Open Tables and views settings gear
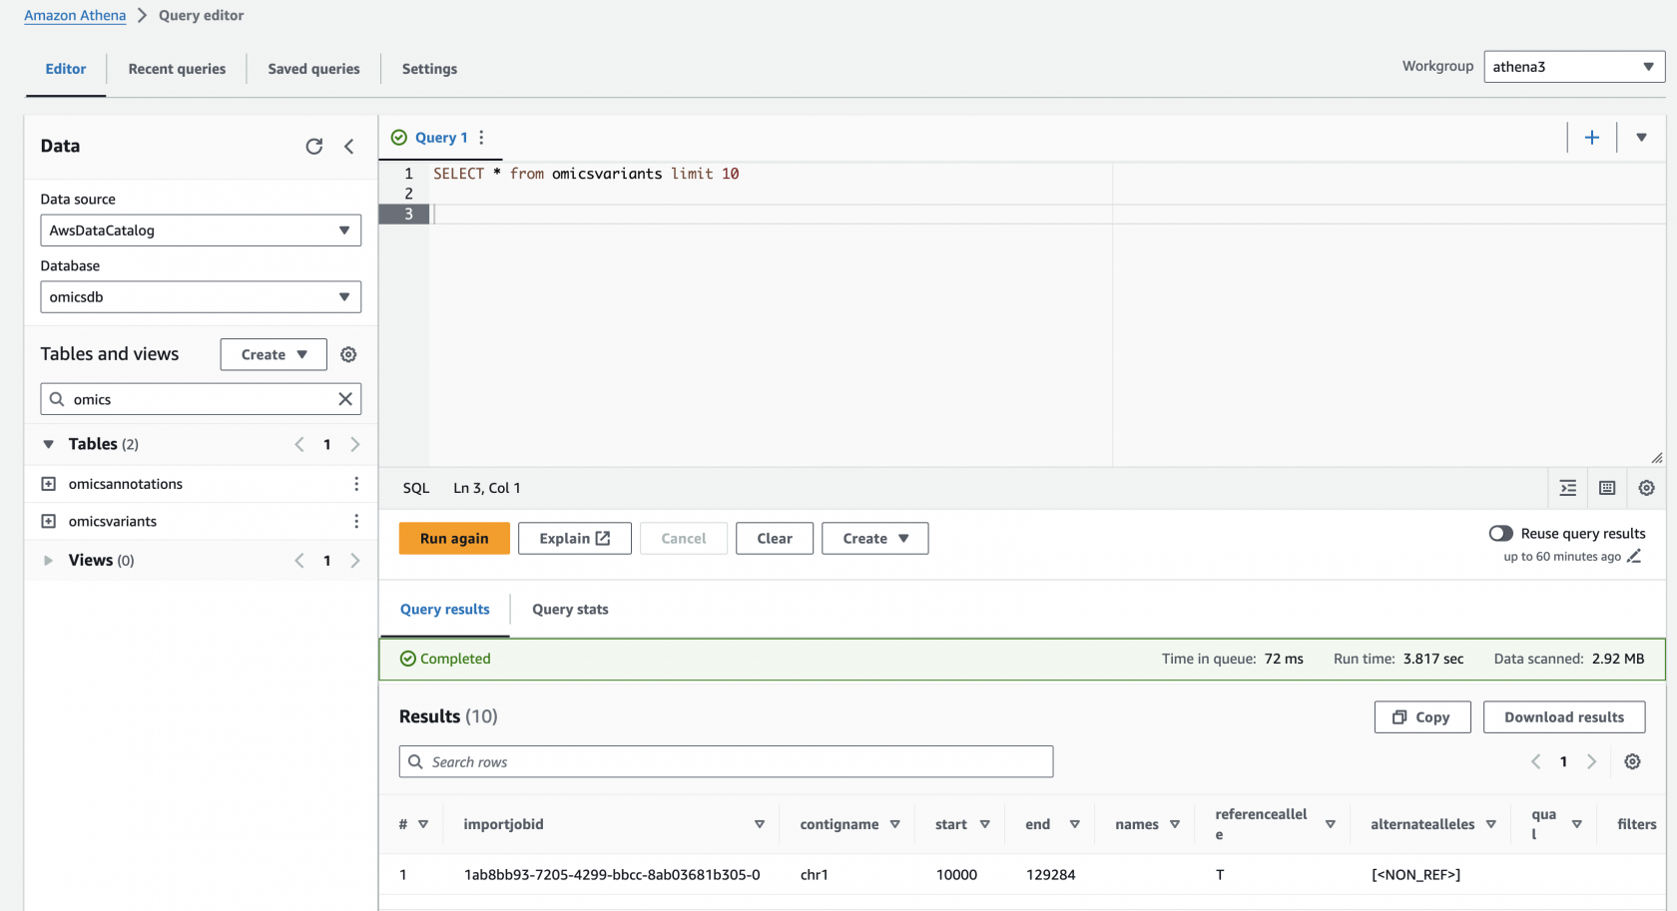 click(x=348, y=354)
